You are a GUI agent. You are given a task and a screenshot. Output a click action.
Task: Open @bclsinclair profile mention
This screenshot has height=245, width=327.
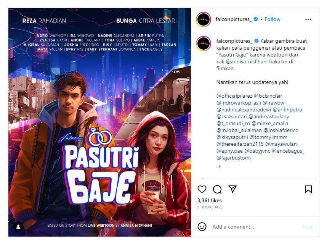(268, 96)
